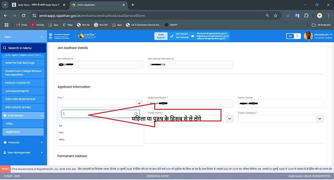Open Airtel Pre Paid Recharge menu item
The width and height of the screenshot is (334, 180).
(x=23, y=63)
